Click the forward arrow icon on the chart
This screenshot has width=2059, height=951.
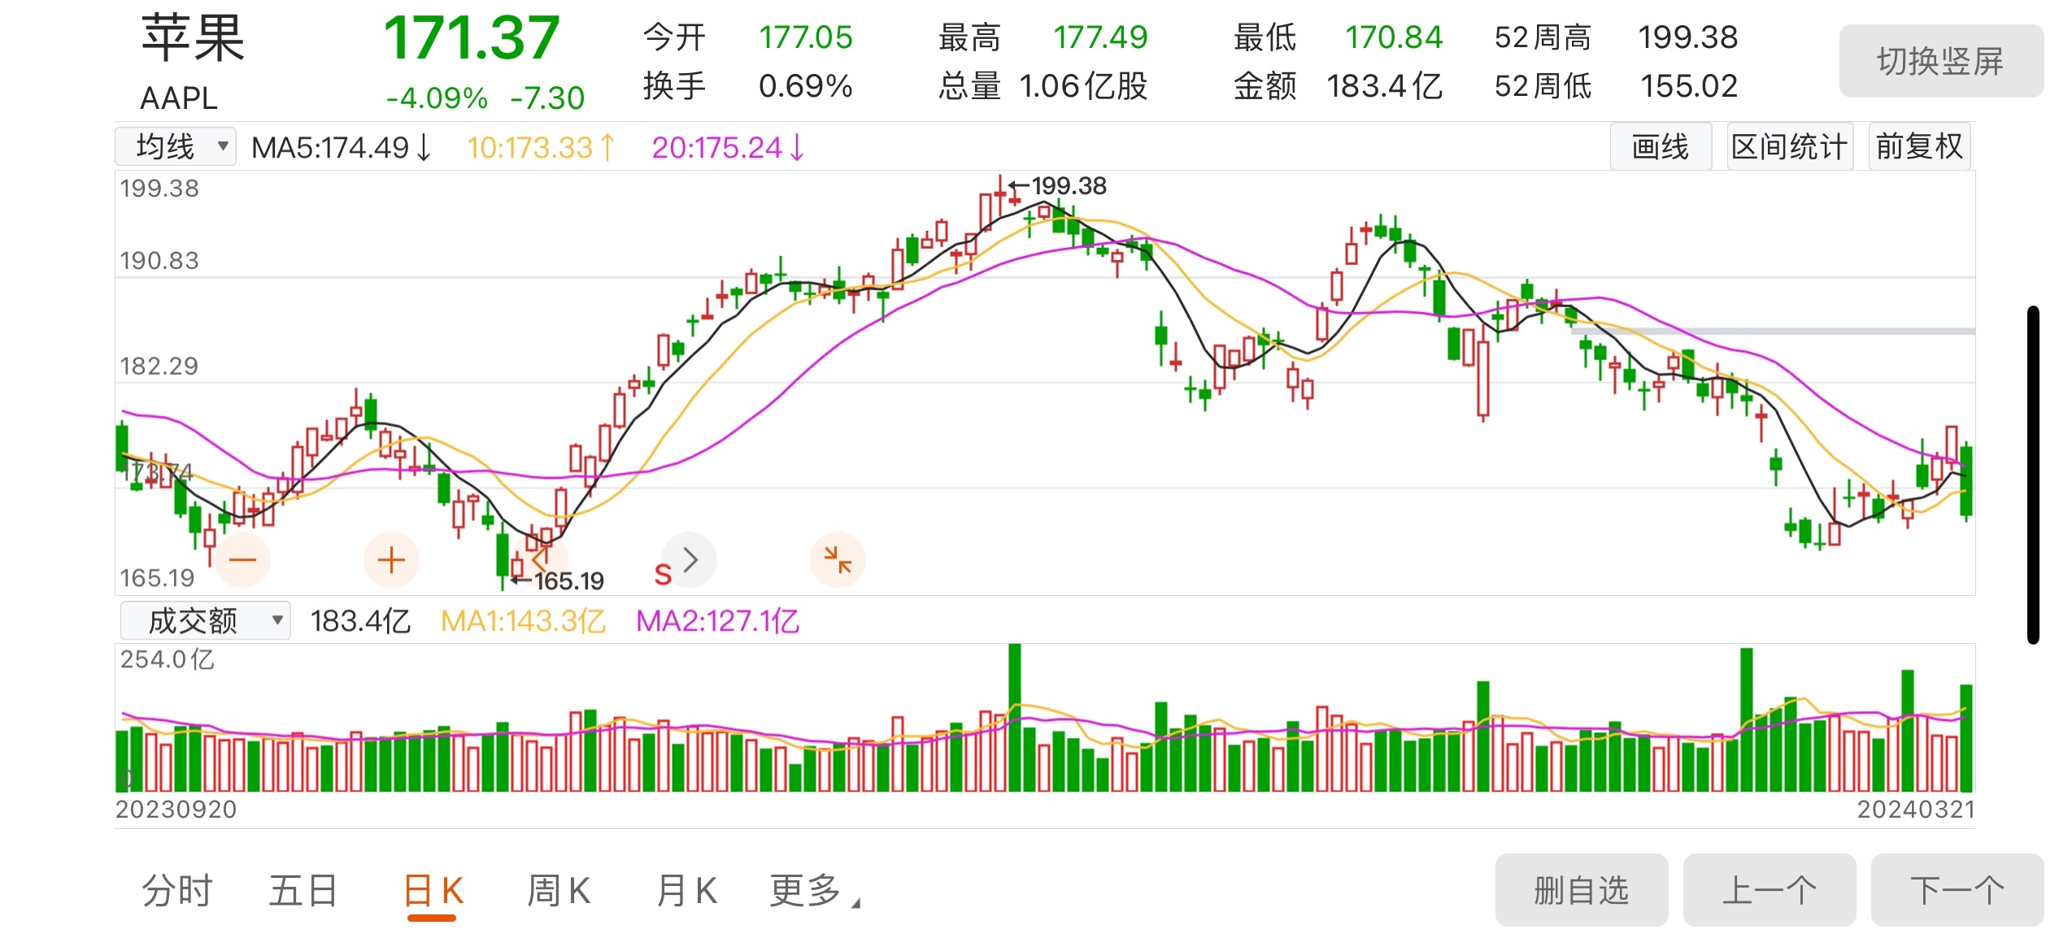tap(690, 558)
